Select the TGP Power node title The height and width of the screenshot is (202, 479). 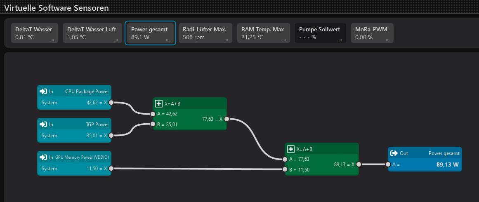pos(97,124)
